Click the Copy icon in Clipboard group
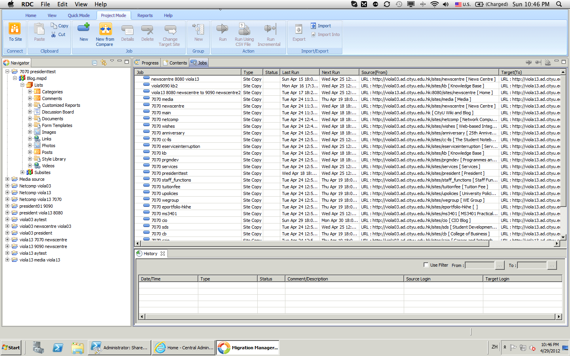 coord(54,25)
